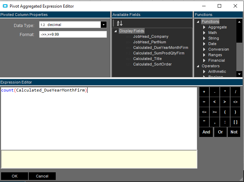Insert the Or logical operator
The image size is (244, 182).
[220, 132]
